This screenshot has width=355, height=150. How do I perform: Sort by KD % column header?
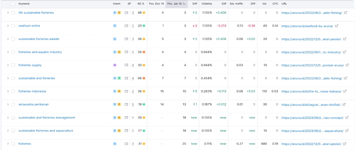[x=141, y=4]
